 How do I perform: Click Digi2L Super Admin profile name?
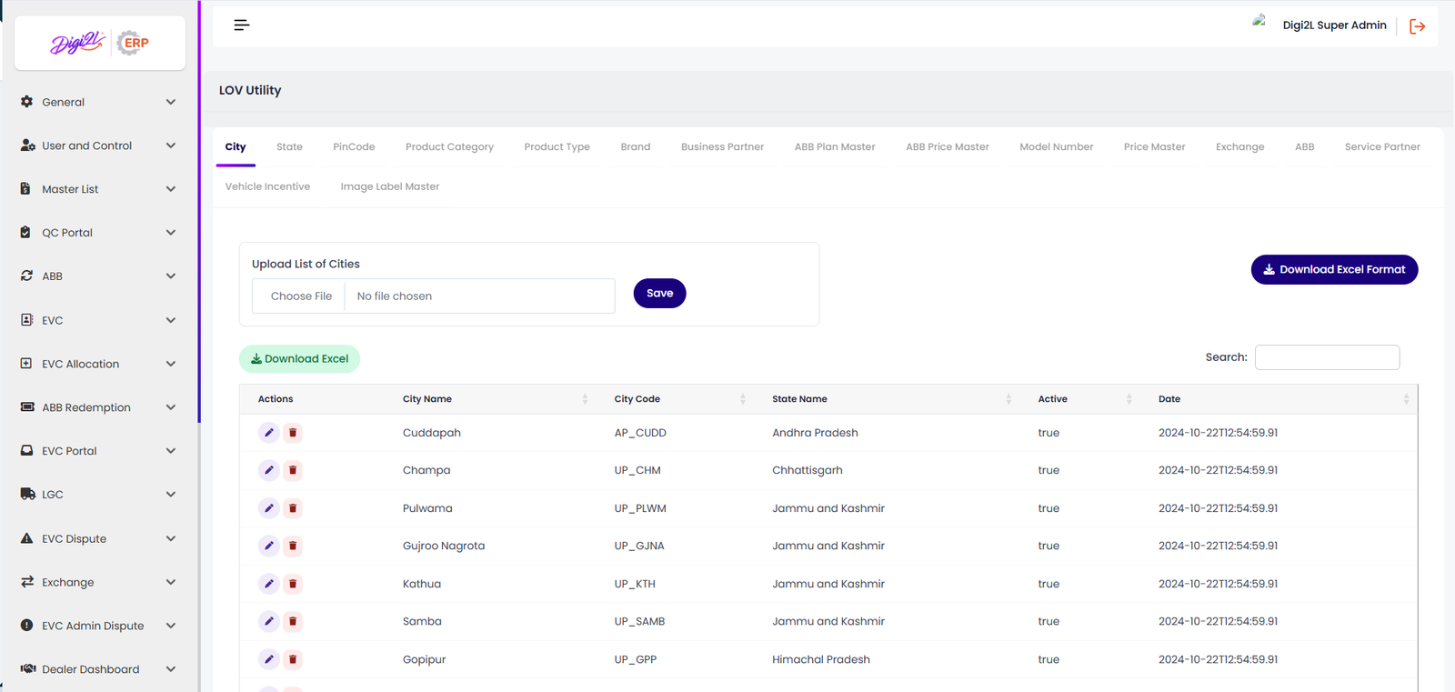point(1334,25)
